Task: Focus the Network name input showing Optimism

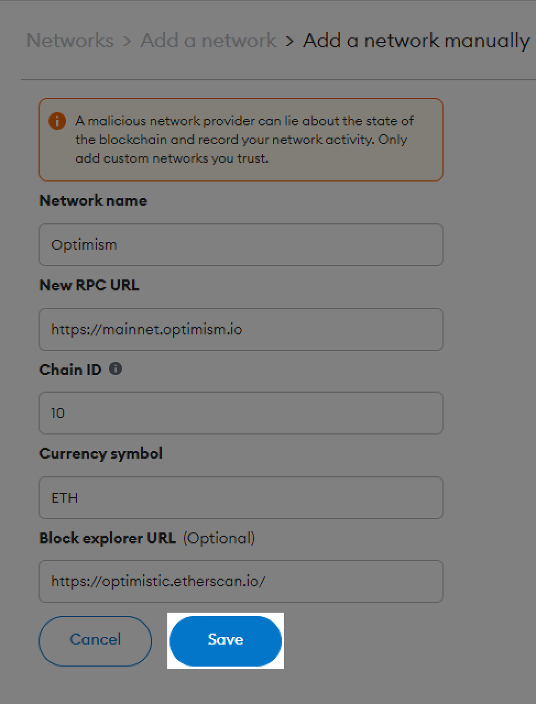Action: (240, 245)
